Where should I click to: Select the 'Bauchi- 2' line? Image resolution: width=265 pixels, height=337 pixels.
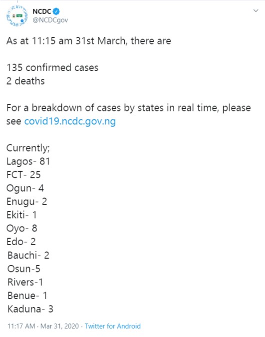pyautogui.click(x=28, y=255)
